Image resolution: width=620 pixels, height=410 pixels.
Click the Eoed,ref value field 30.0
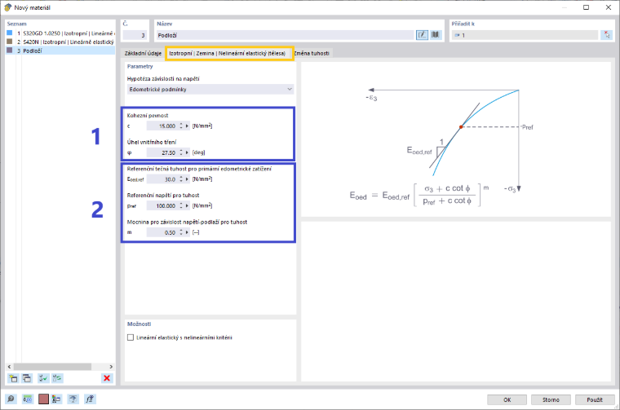(x=162, y=179)
